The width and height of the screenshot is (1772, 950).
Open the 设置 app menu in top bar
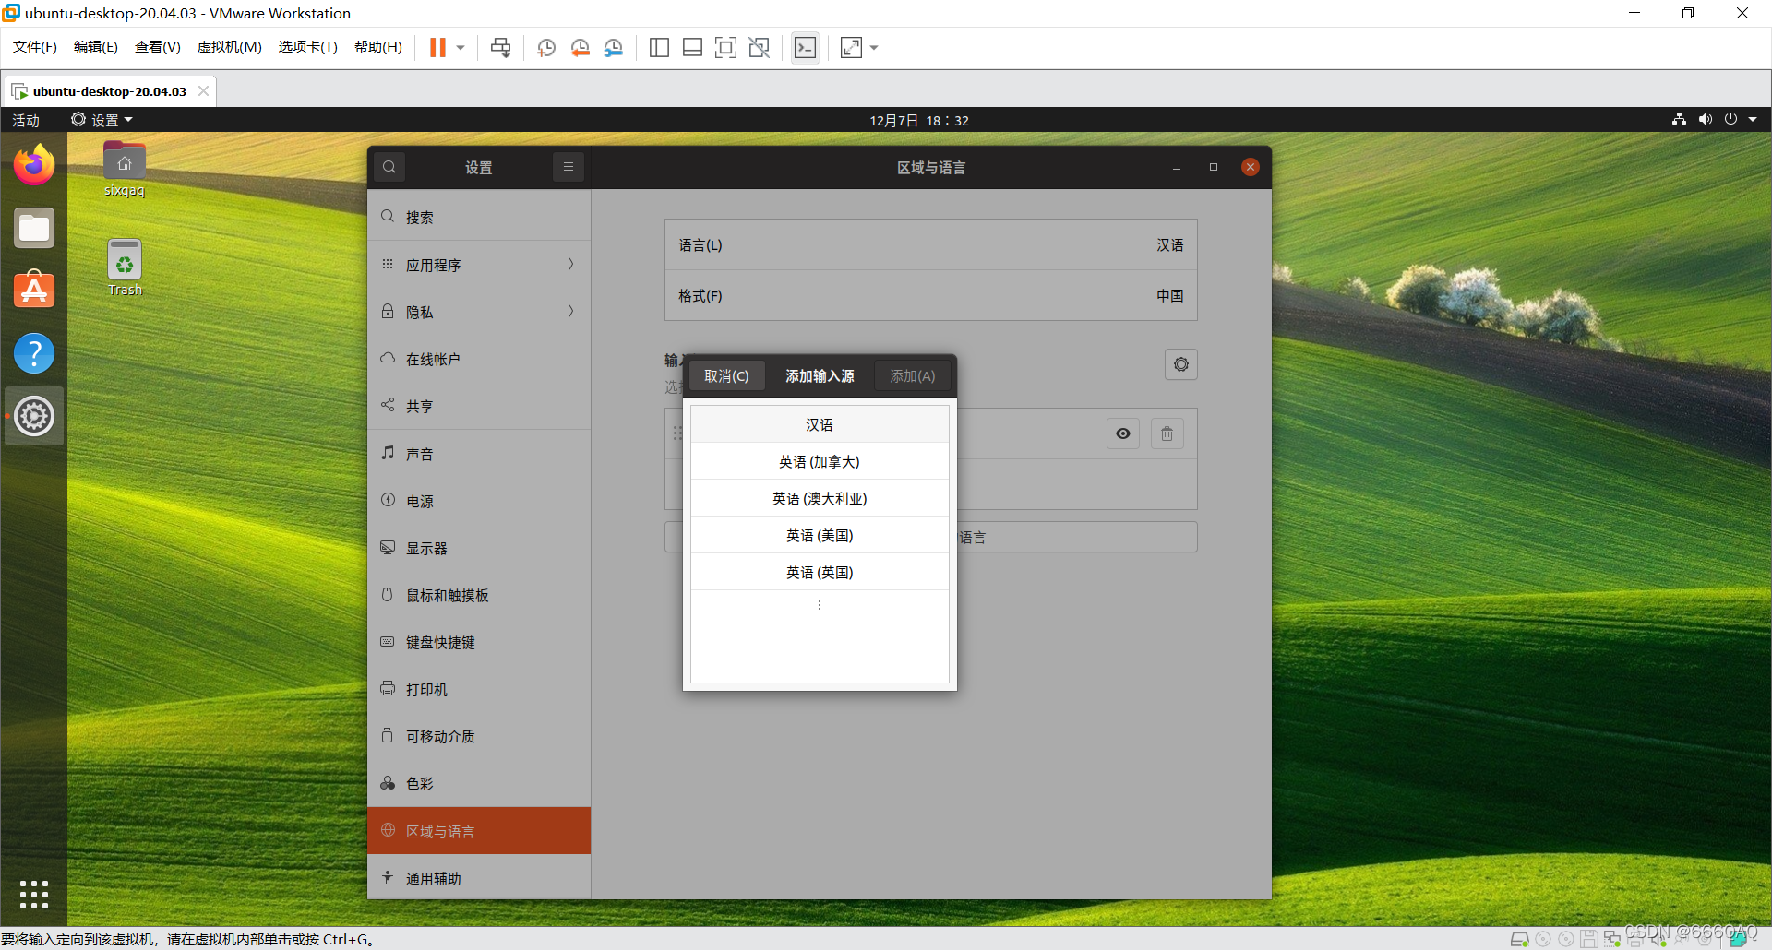(102, 120)
